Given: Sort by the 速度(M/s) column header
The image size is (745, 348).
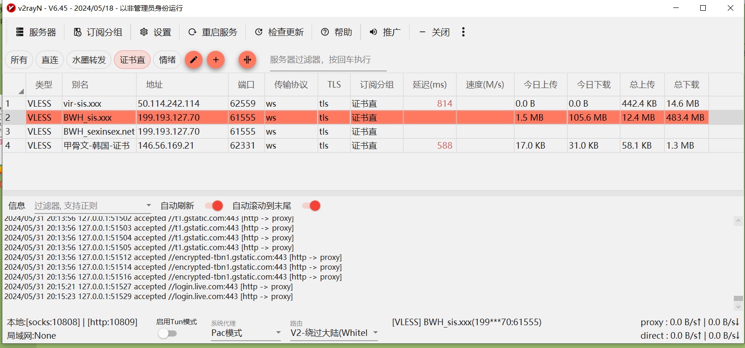Looking at the screenshot, I should tap(485, 85).
